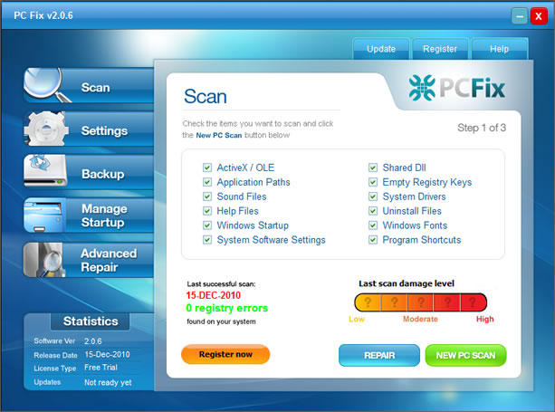Image resolution: width=555 pixels, height=412 pixels.
Task: Toggle the Uninstall Files checkbox
Action: pos(373,211)
